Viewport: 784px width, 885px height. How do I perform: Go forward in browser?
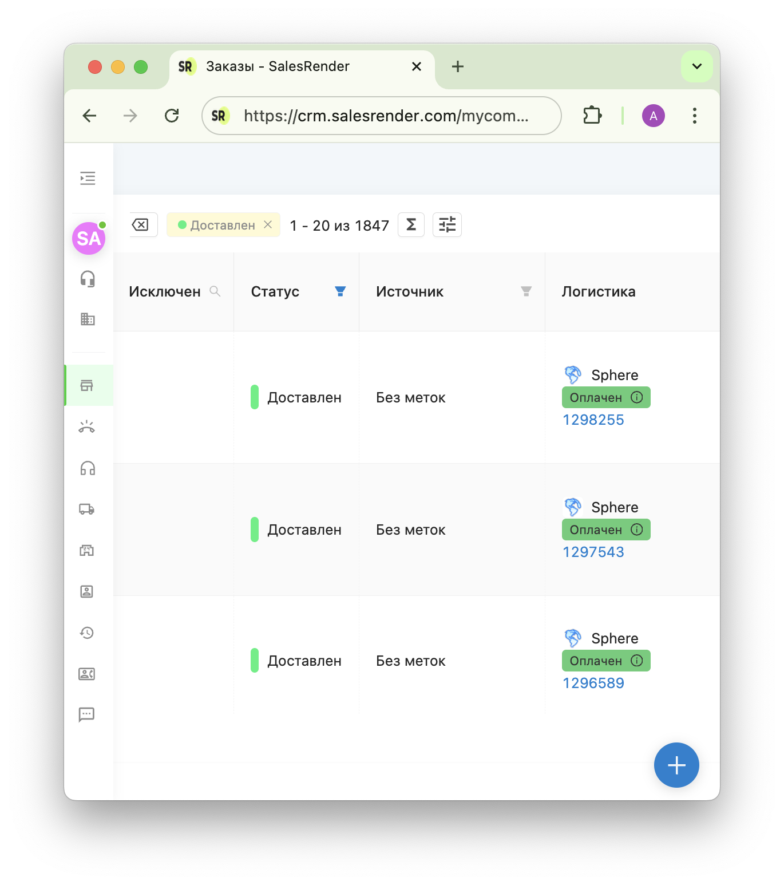130,116
